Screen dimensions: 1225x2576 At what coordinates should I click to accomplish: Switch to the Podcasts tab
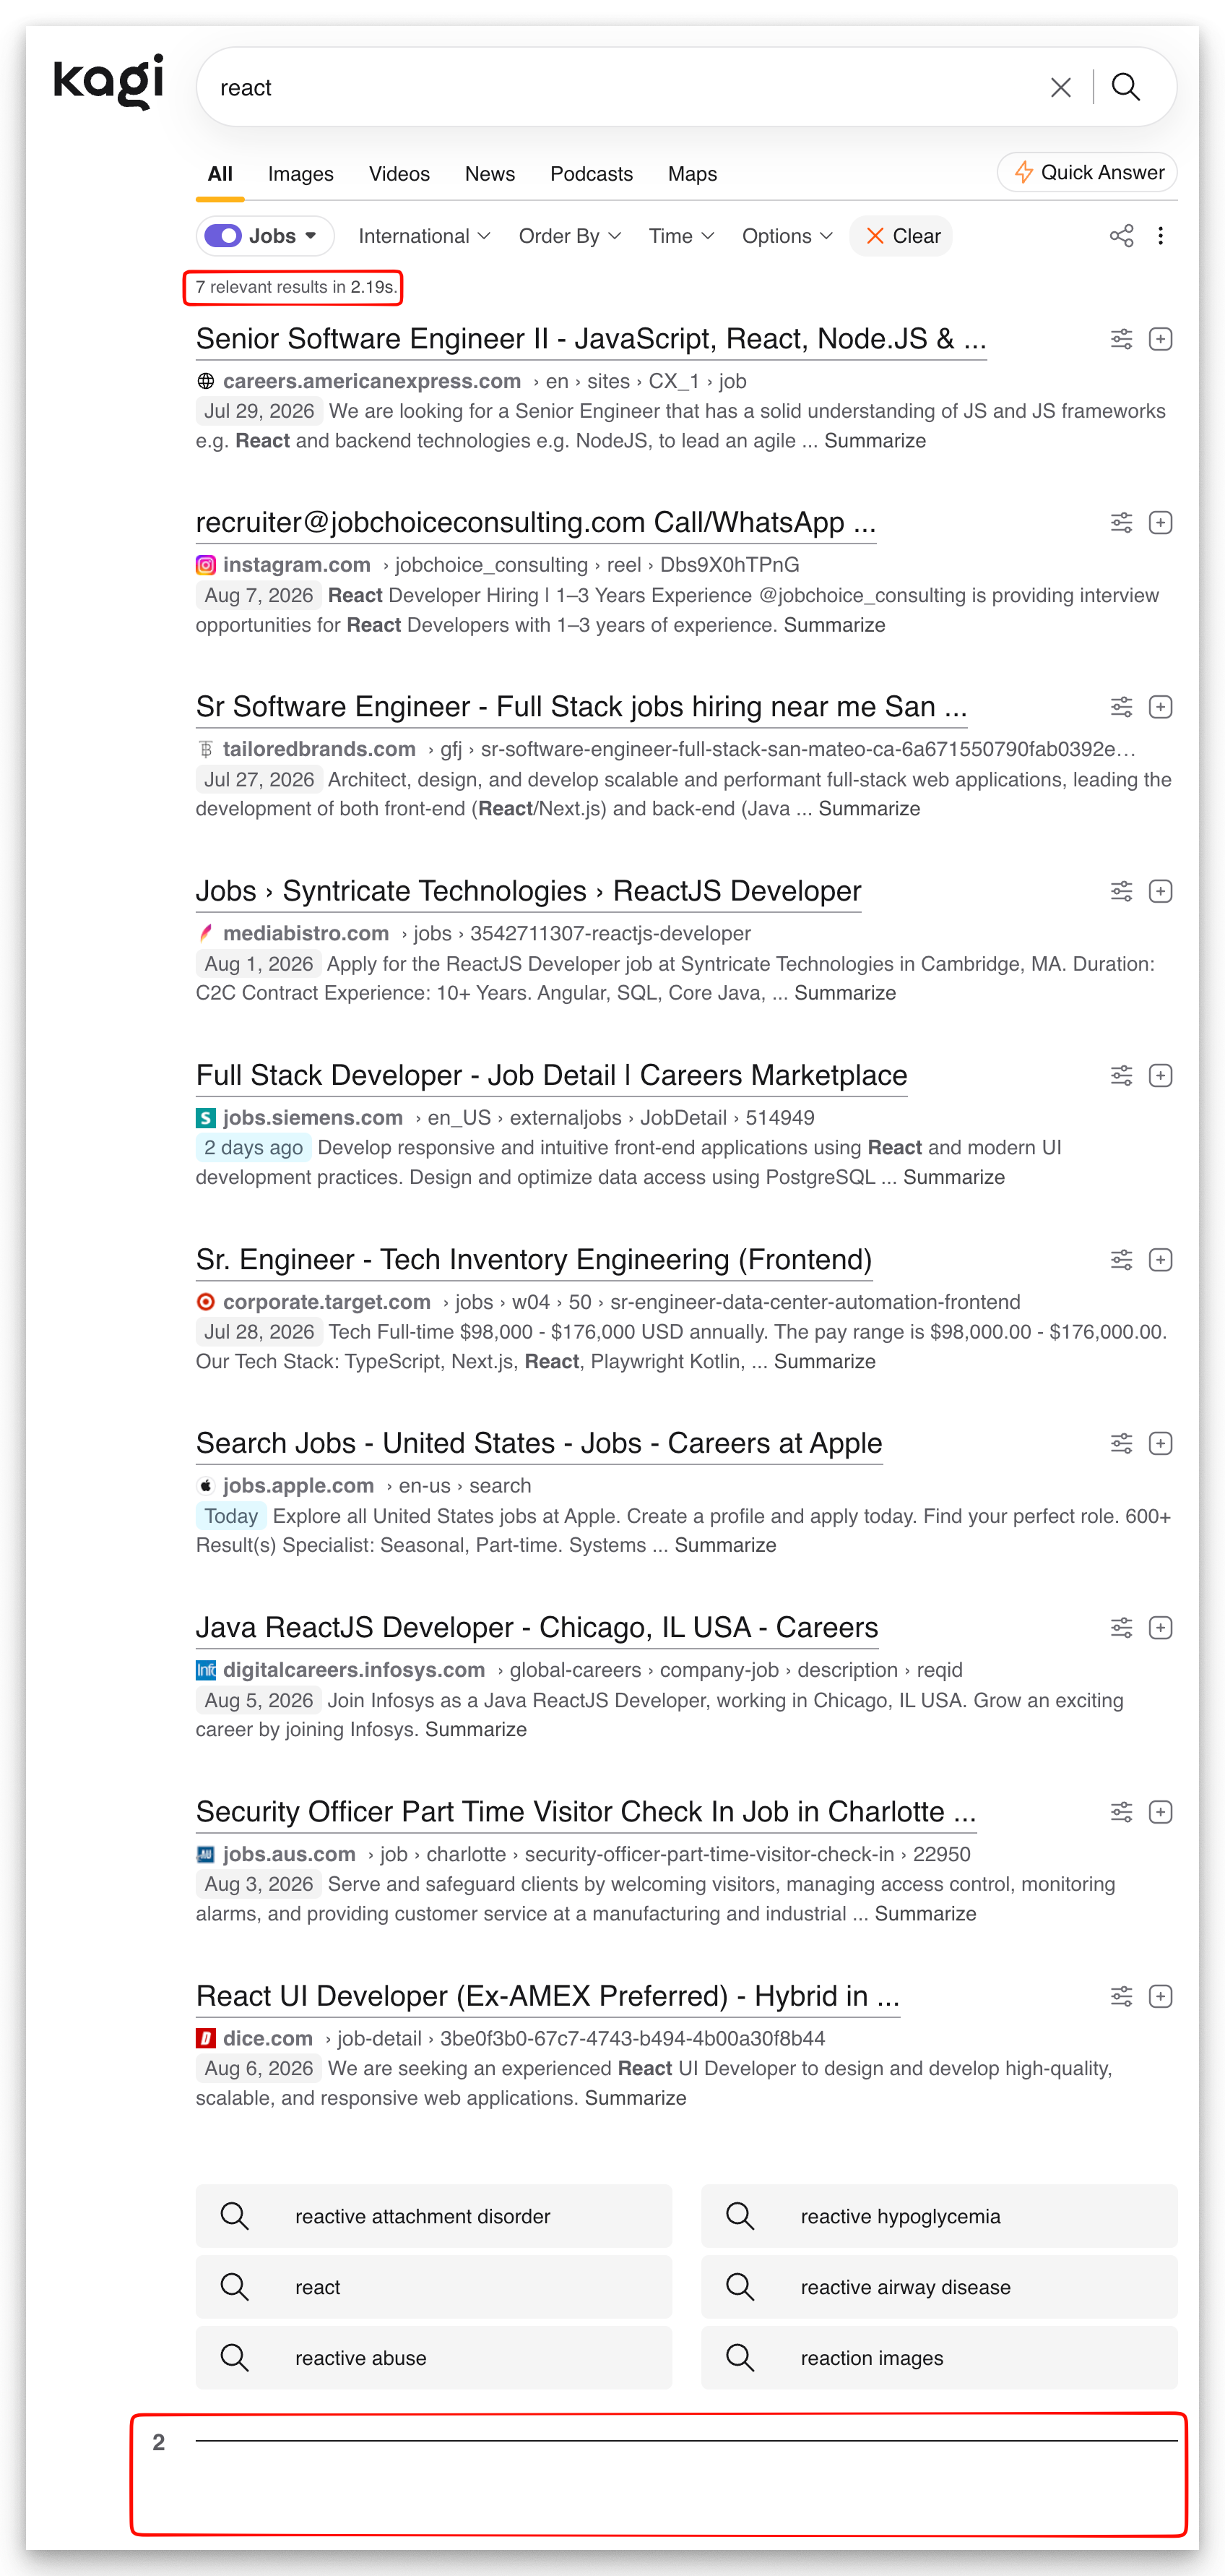[x=592, y=174]
